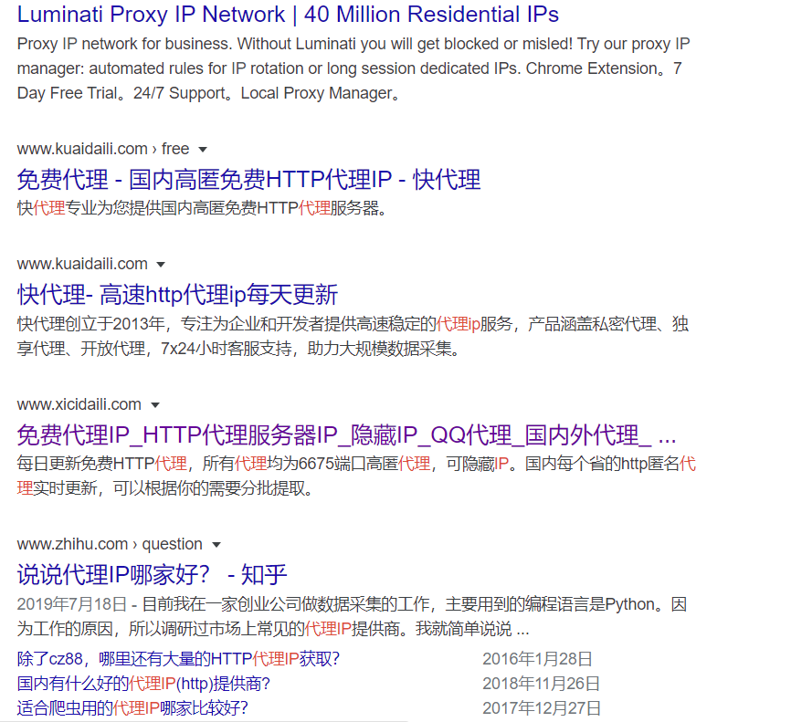This screenshot has width=812, height=722.
Task: Click the 2016年1月28日 date text
Action: coord(538,659)
